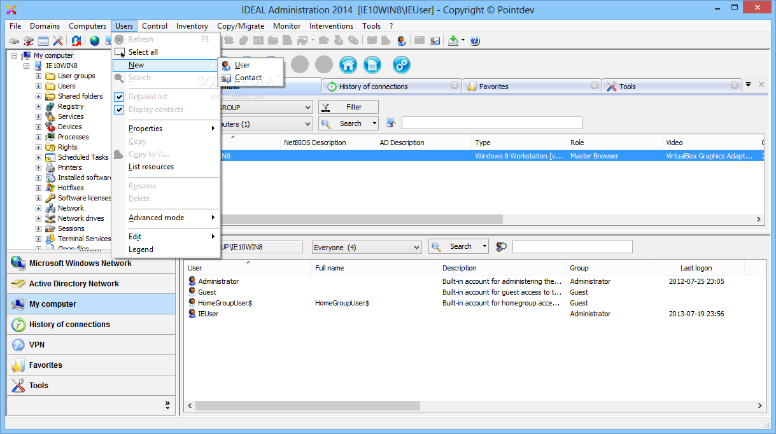Click the network drive toolbar icon

[x=28, y=41]
